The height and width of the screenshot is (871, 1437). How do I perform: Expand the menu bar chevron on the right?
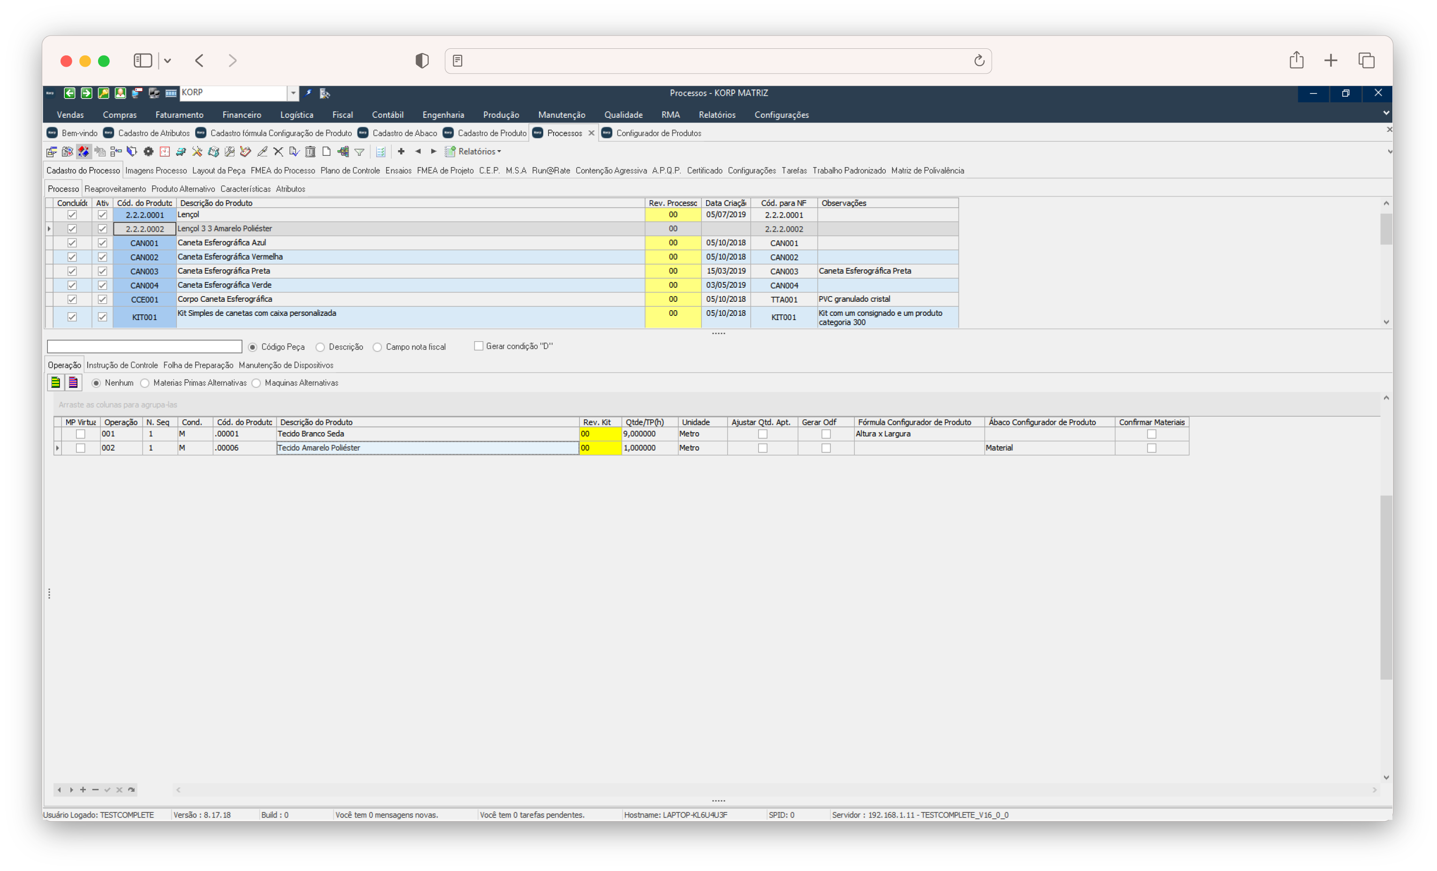pyautogui.click(x=1386, y=113)
